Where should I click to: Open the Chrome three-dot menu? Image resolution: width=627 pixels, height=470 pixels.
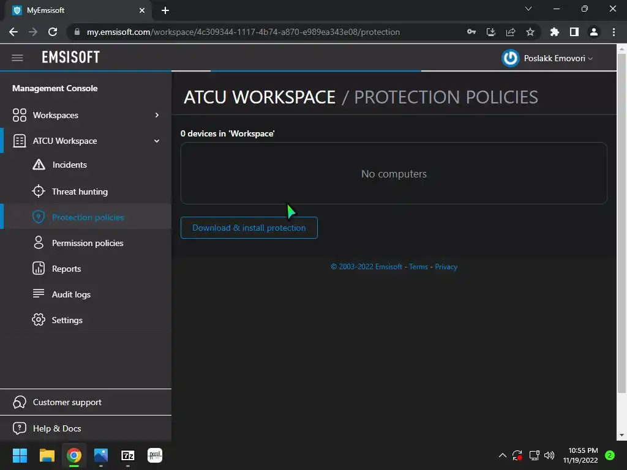tap(614, 32)
